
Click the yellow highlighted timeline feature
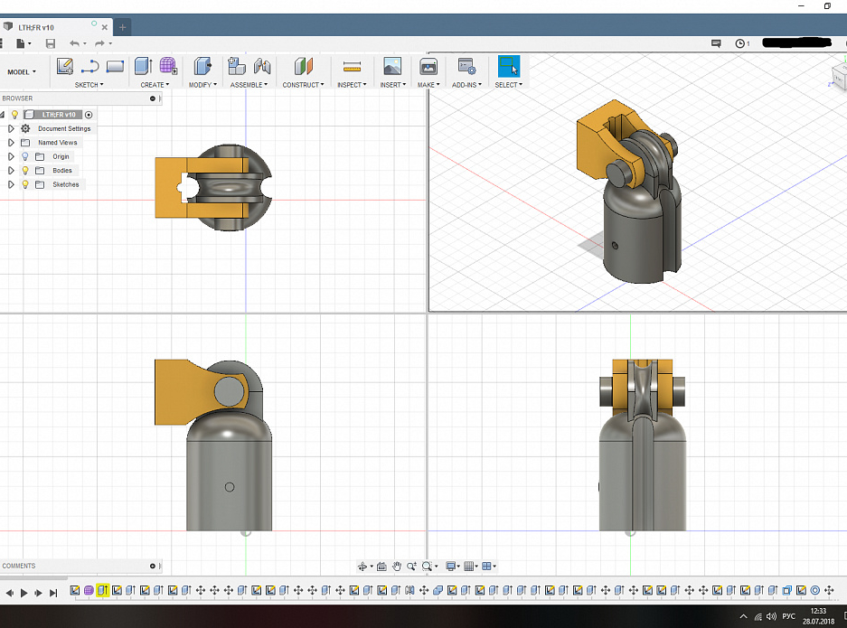tap(103, 591)
